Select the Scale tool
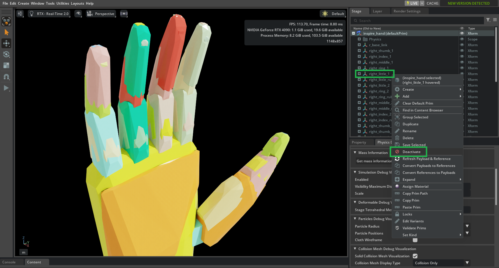Screen dimensions: 499x268 6,65
